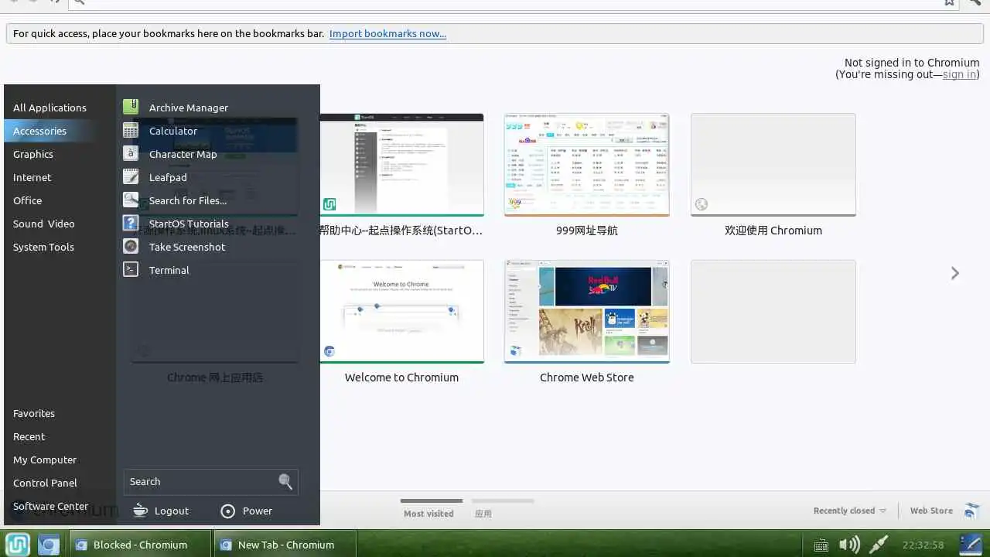Open Welcome to Chromium thumbnail

401,312
